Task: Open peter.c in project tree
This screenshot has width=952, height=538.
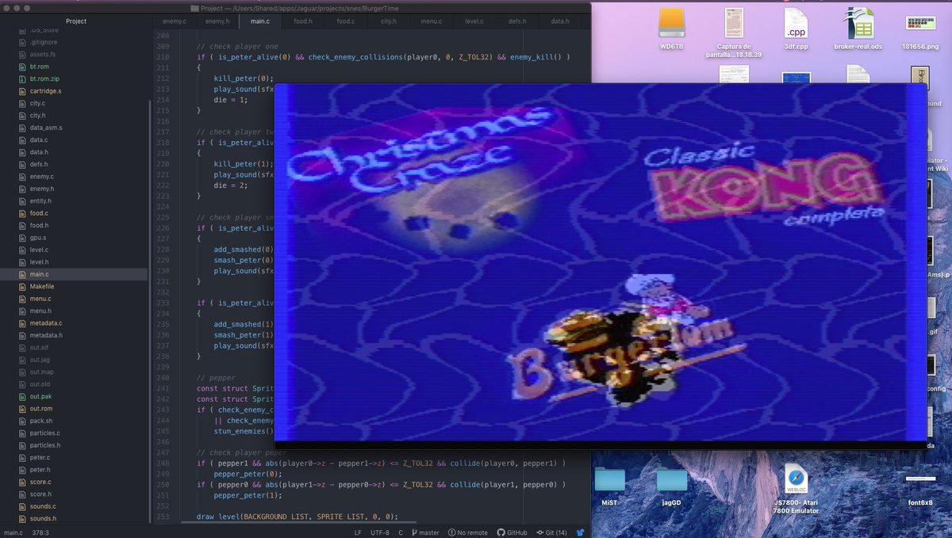Action: (x=40, y=457)
